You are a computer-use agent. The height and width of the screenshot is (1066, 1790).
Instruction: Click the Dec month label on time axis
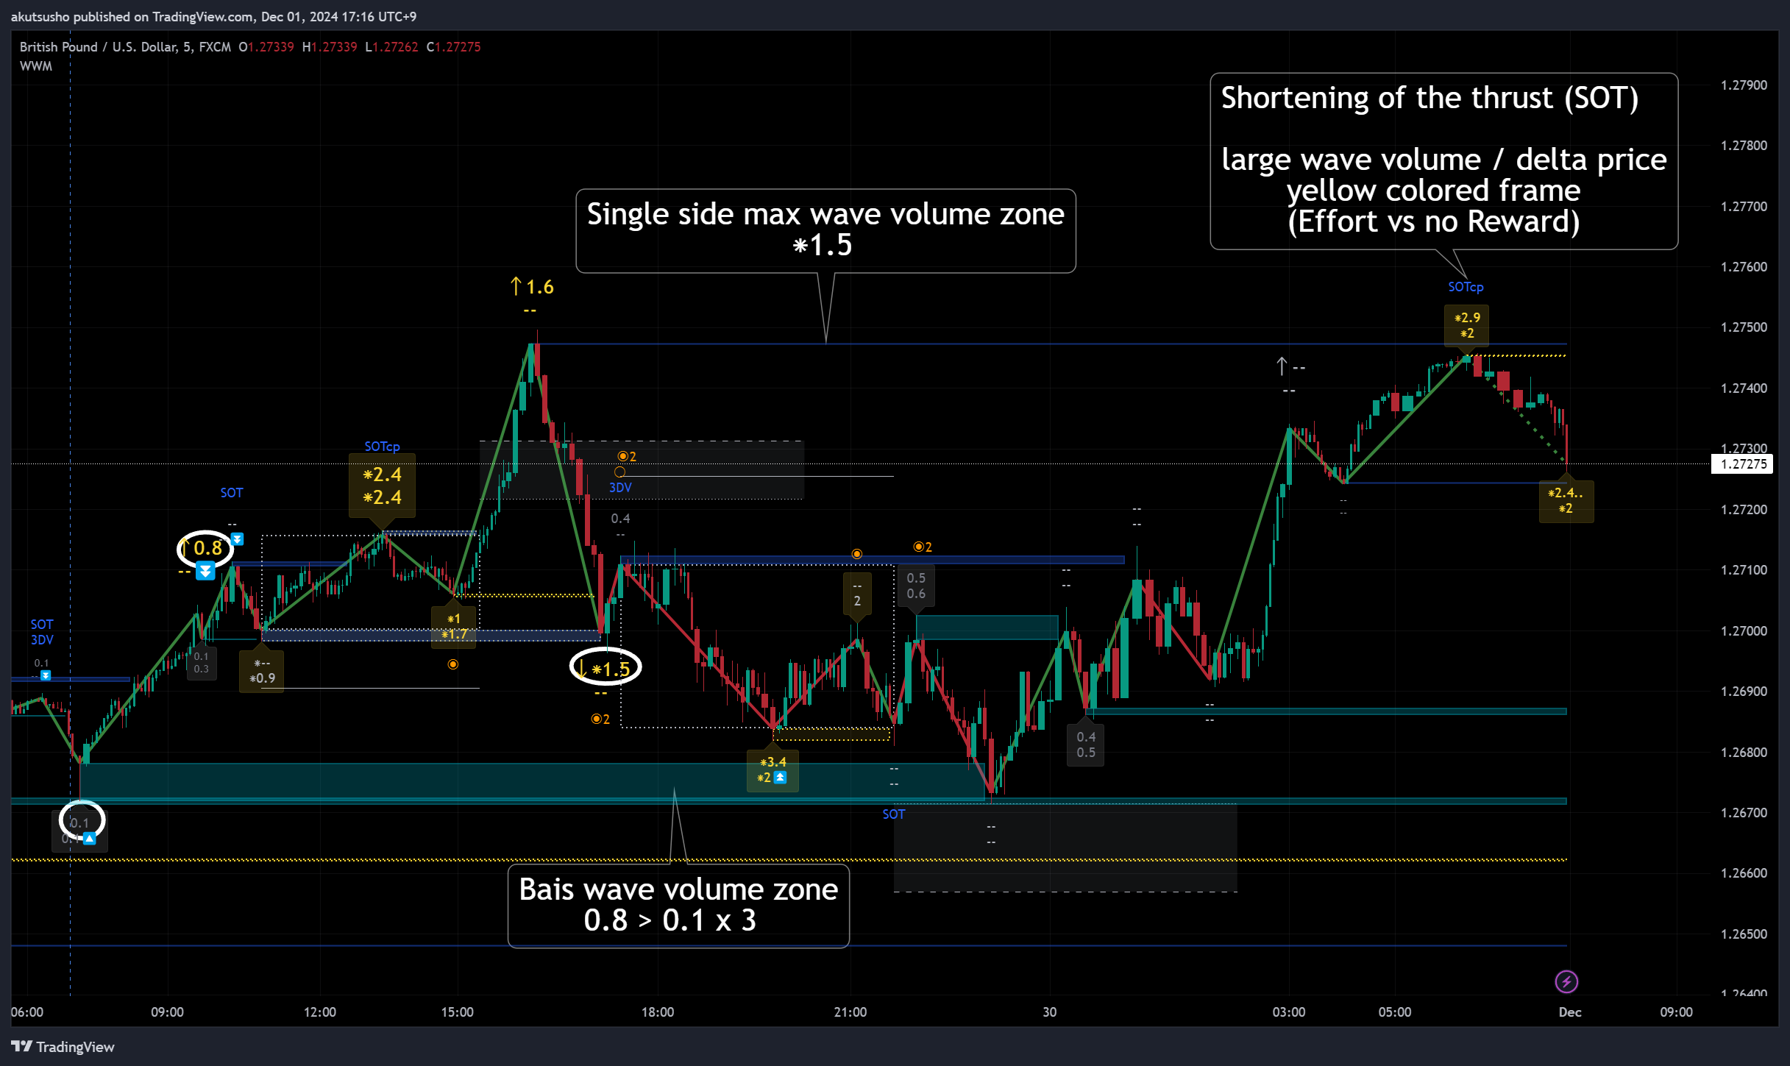click(x=1570, y=1012)
